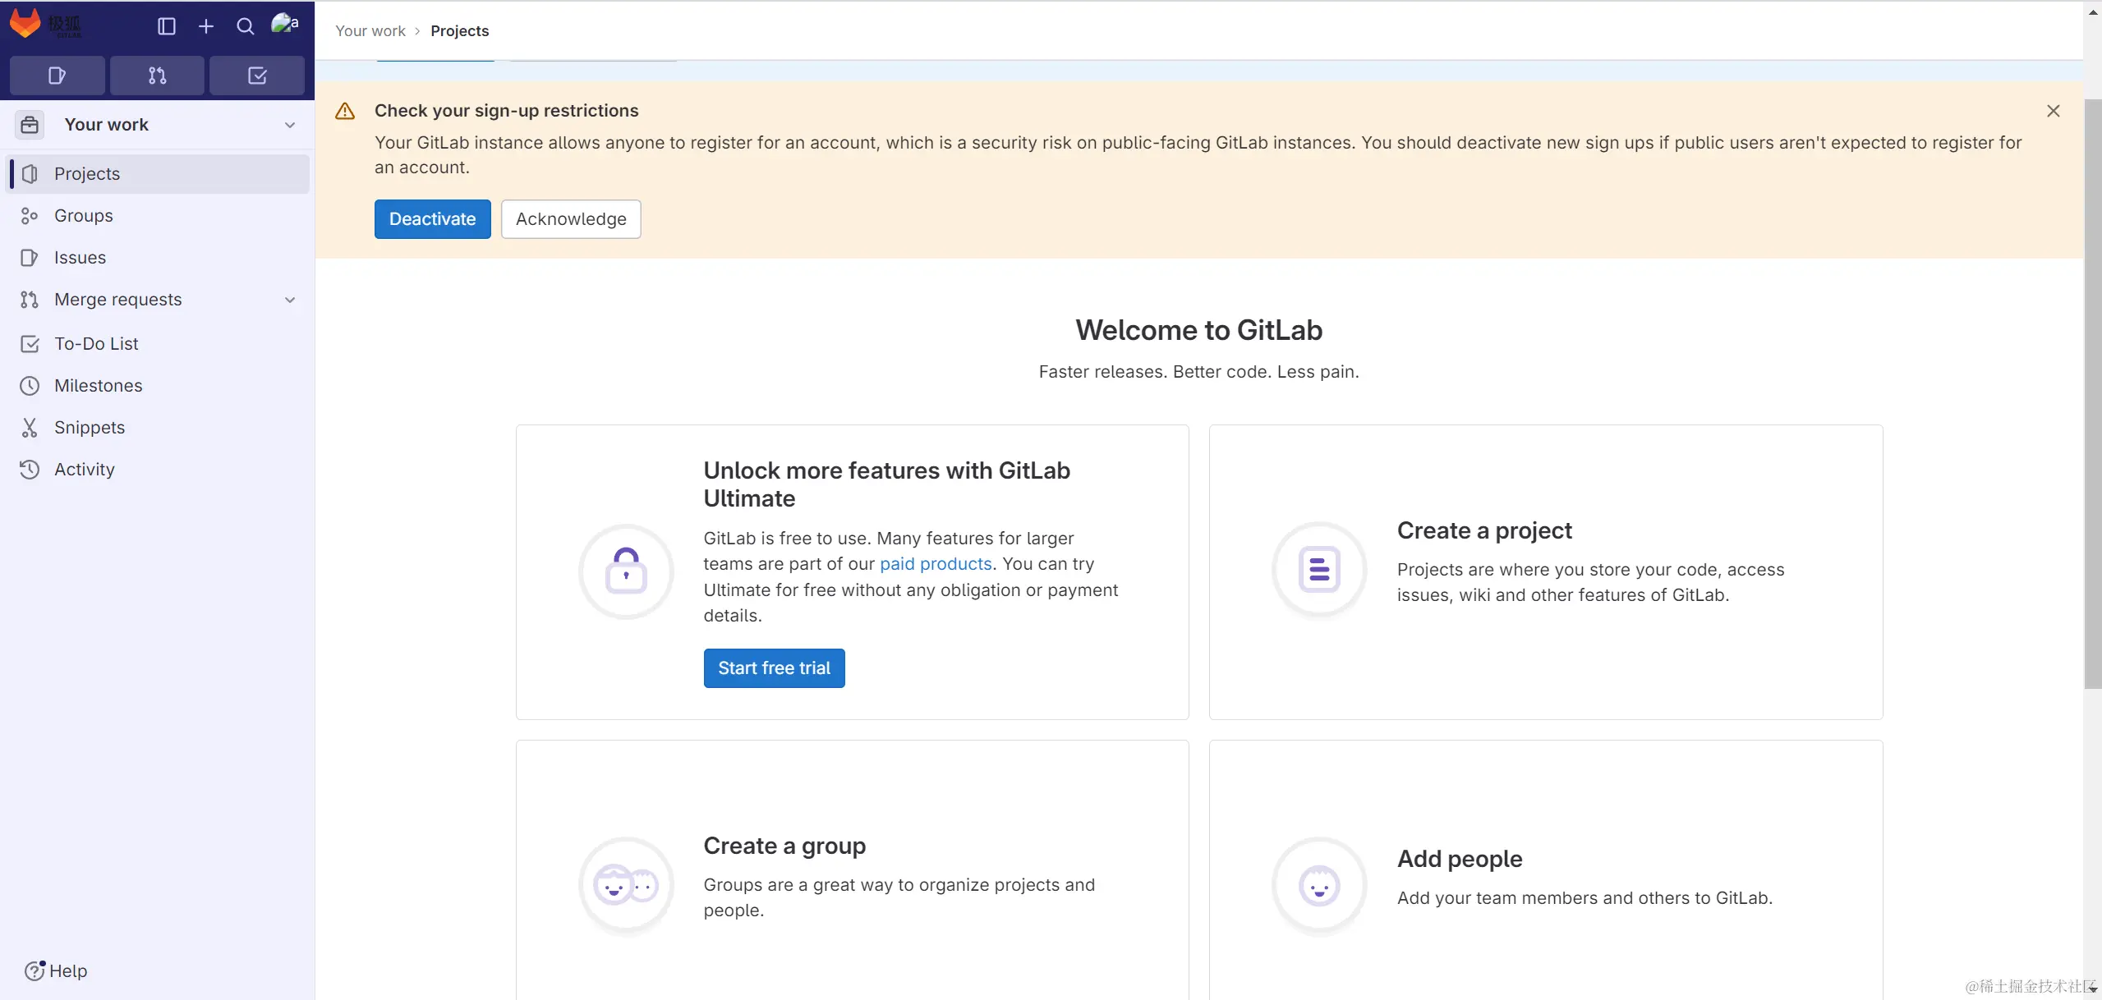
Task: Dismiss the sign-up restrictions alert
Action: click(2053, 111)
